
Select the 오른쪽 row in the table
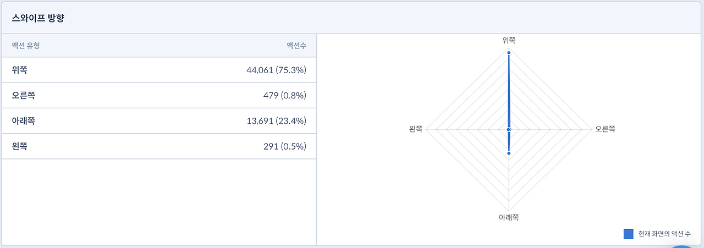(x=159, y=95)
